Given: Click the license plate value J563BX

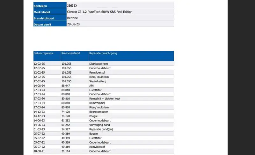Looking at the screenshot, I should 73,5.
